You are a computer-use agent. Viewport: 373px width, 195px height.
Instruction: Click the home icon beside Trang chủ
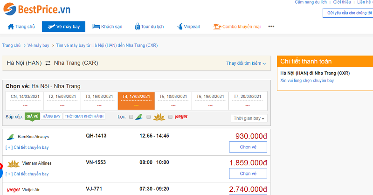point(11,27)
